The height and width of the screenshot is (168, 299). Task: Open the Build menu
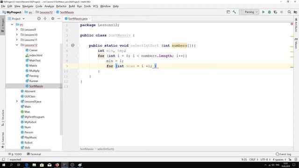(x=71, y=6)
